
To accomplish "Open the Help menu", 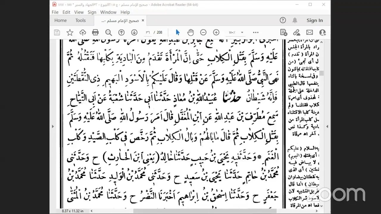I will tap(125, 12).
